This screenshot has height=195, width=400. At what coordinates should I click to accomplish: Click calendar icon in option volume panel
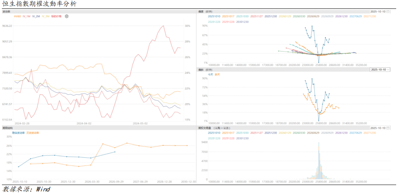tap(388, 128)
